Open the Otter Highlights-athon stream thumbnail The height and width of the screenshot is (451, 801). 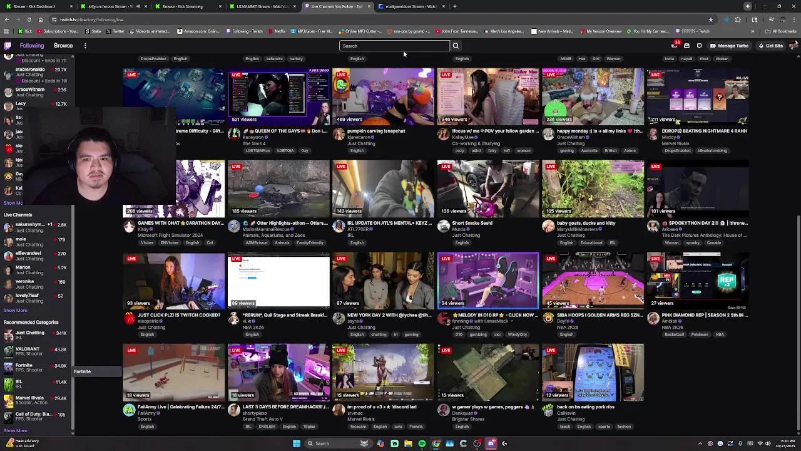click(x=278, y=189)
